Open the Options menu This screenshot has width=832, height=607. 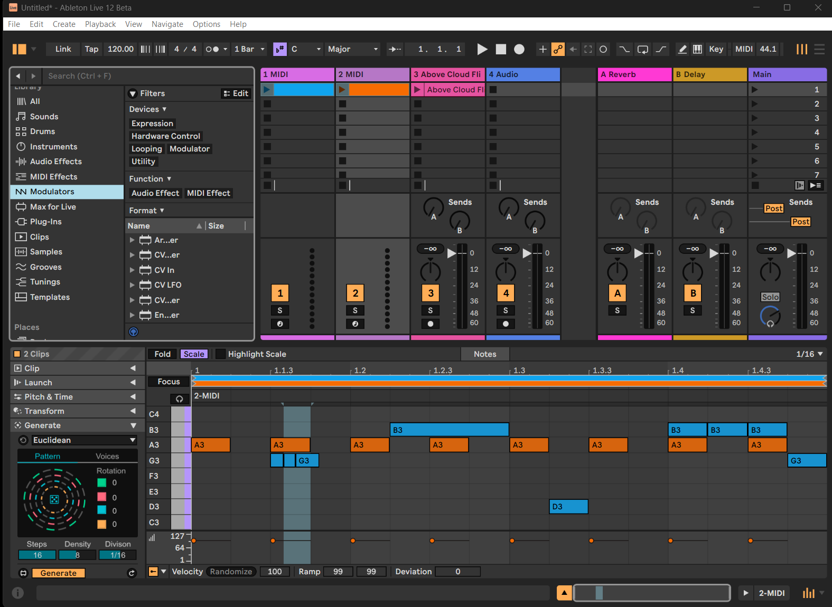click(x=207, y=24)
